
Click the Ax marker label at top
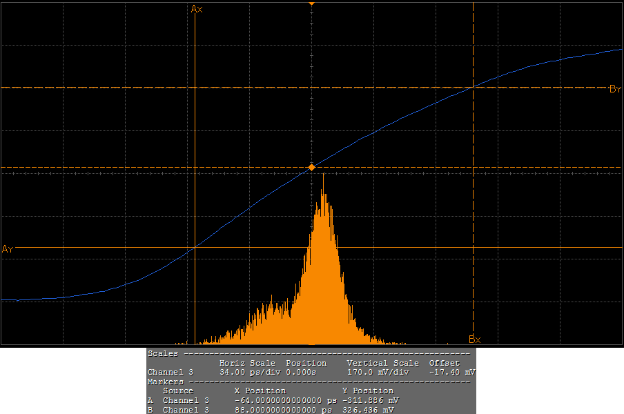pos(197,9)
